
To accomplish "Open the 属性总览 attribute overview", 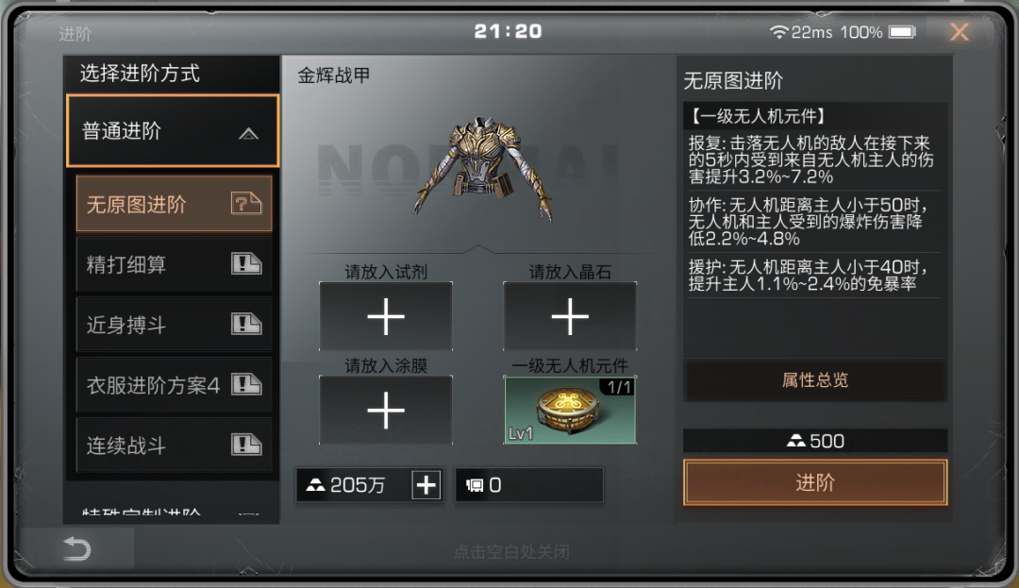I will pyautogui.click(x=815, y=380).
